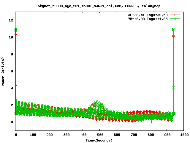Viewport: 190px width, 143px height.
Task: Click the y-axis tick label 8
Action: [x=12, y=54]
